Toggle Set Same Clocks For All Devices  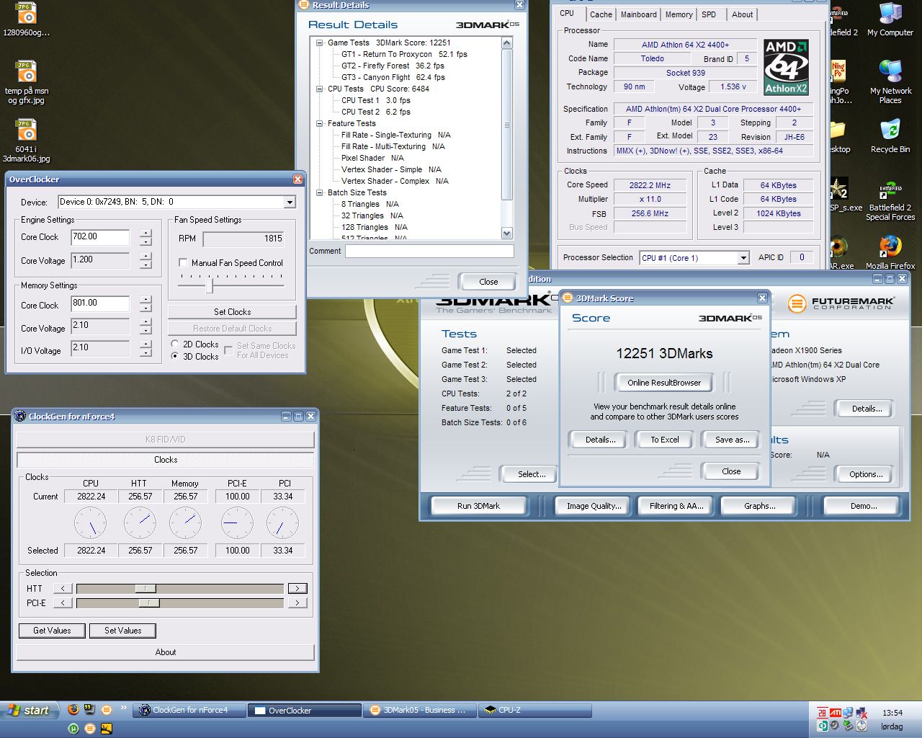(228, 350)
